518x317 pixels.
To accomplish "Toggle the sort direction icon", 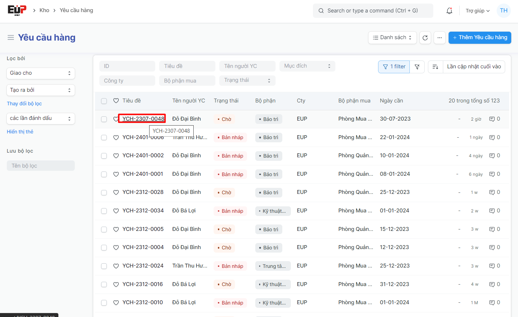I will (435, 67).
